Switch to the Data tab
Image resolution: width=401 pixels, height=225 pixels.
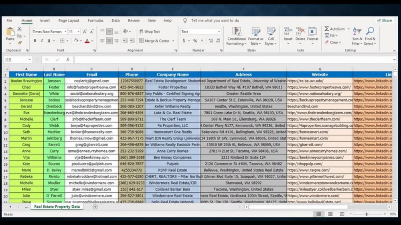[115, 21]
